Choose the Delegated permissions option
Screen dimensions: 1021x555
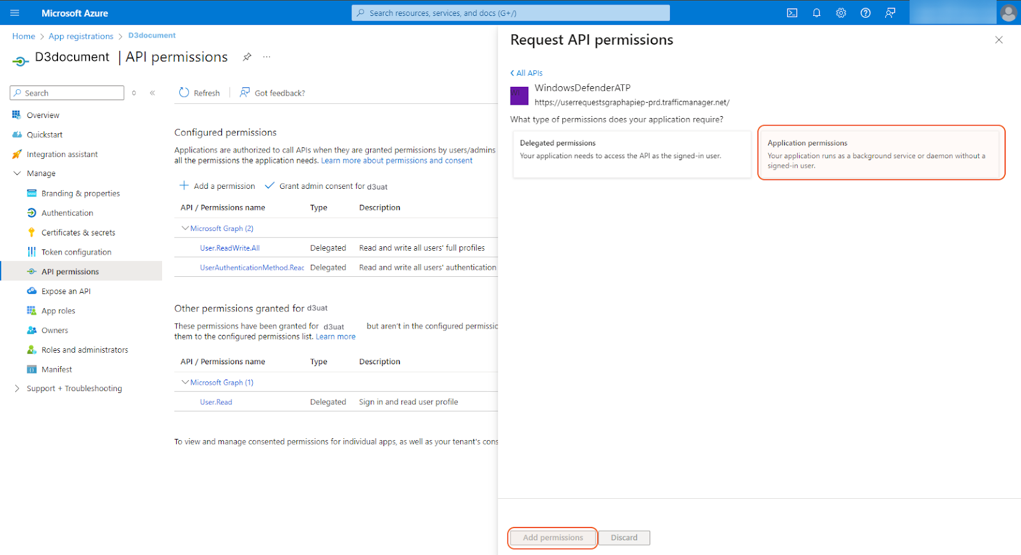pos(632,153)
